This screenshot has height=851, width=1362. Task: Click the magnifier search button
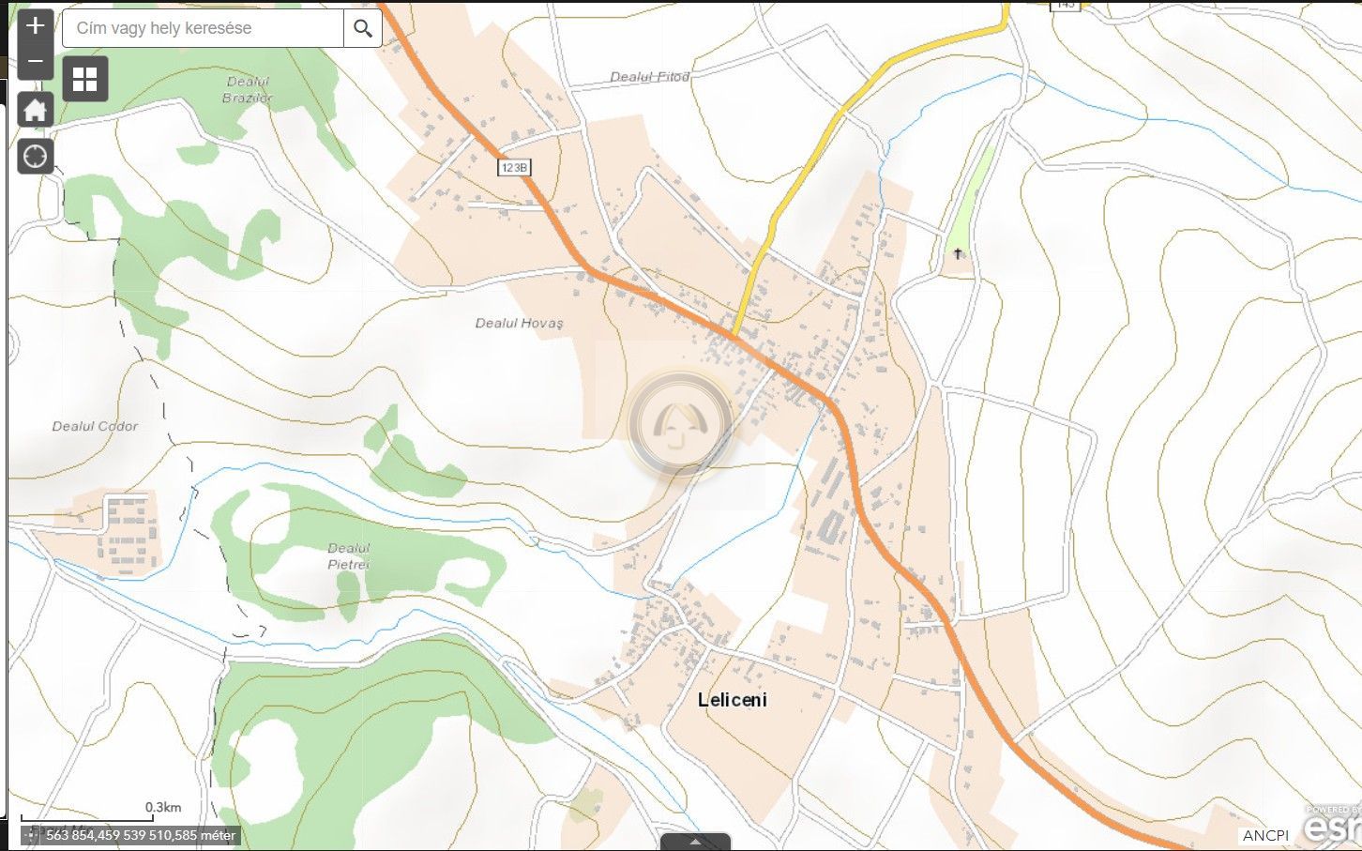(363, 28)
